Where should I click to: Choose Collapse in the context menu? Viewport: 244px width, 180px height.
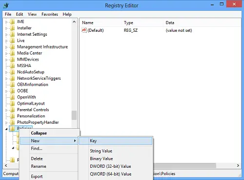click(x=49, y=133)
